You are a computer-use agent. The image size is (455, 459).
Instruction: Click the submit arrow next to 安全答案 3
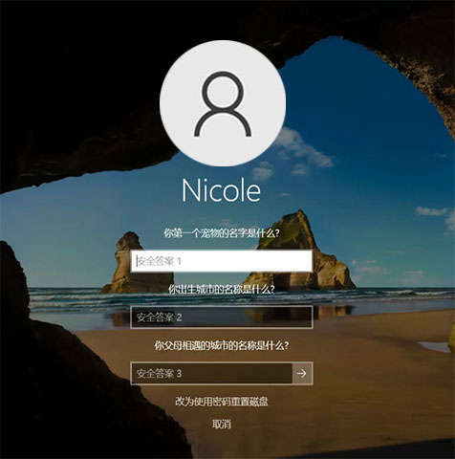click(x=302, y=373)
